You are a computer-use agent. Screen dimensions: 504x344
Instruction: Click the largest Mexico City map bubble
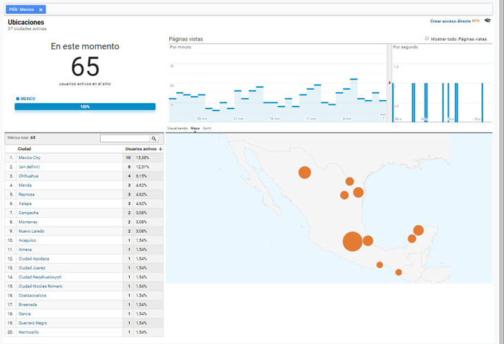tap(353, 241)
